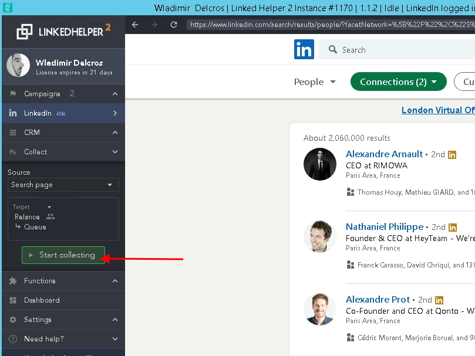This screenshot has width=475, height=356.
Task: Open the Campaigns menu item
Action: pos(63,94)
